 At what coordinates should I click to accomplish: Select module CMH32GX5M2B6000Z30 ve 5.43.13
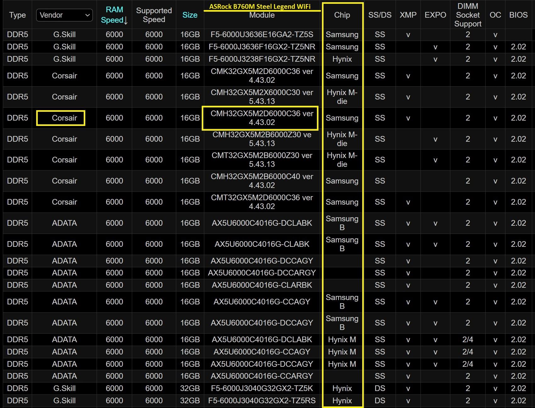(262, 139)
